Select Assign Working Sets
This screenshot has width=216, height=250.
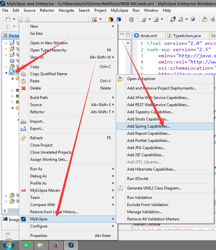(68, 160)
